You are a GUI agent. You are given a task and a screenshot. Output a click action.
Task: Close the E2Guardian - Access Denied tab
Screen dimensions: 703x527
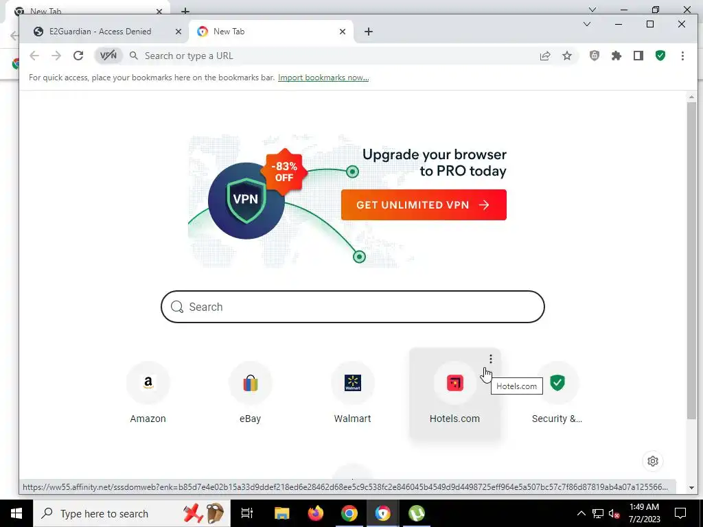pyautogui.click(x=178, y=32)
